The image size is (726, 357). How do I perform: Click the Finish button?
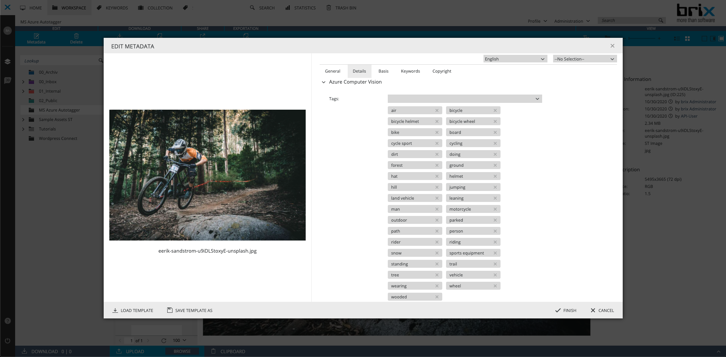coord(566,310)
